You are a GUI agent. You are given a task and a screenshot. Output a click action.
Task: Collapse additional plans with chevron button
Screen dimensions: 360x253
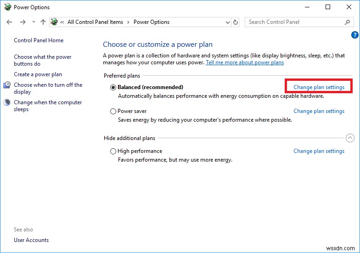pos(350,138)
